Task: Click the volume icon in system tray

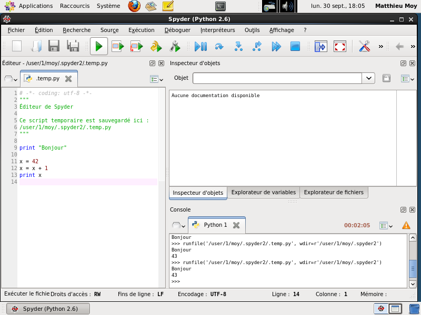Action: (287, 6)
